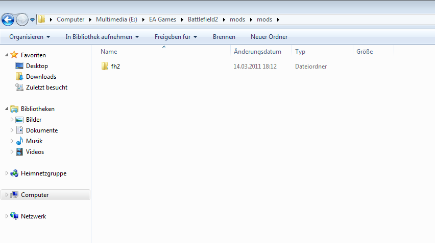
Task: Click the Desktop icon in Favoriten
Action: (x=19, y=66)
